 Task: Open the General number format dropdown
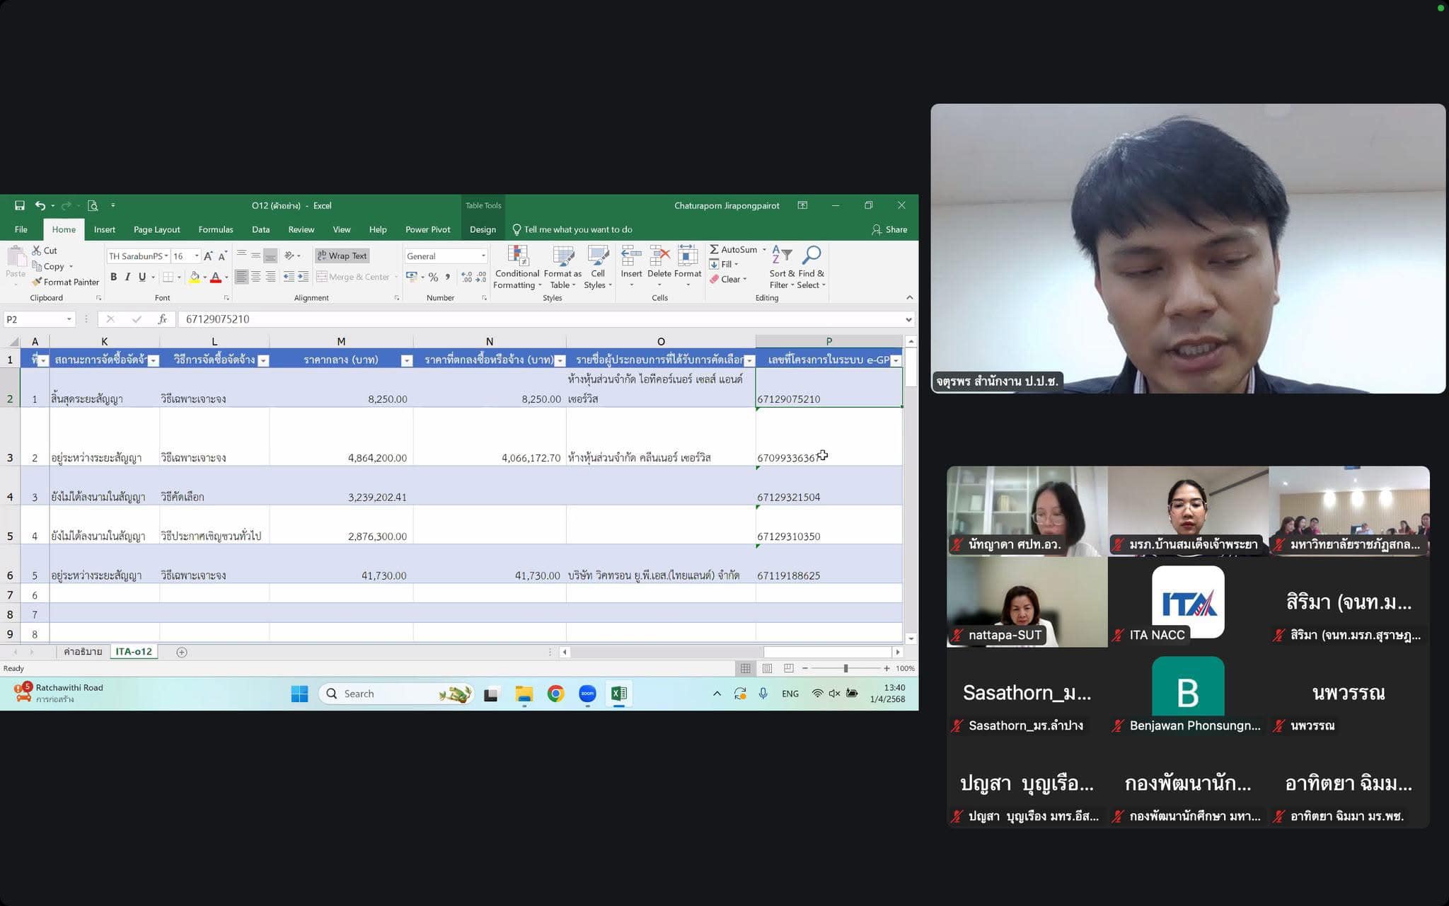(483, 256)
